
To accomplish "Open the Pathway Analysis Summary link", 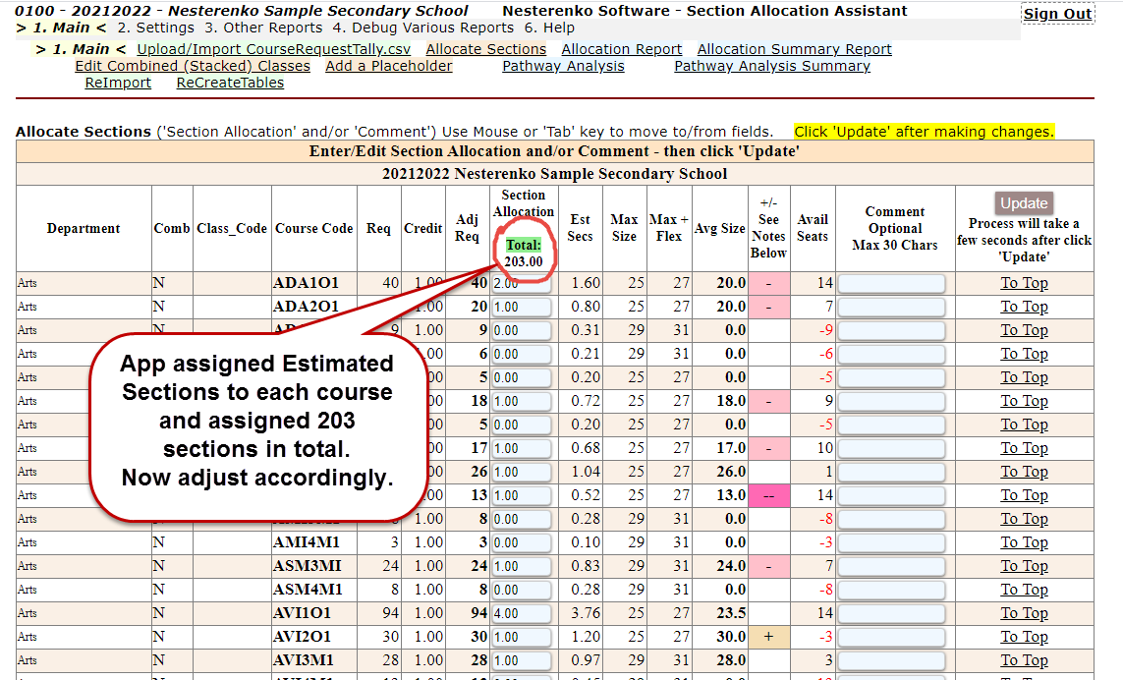I will tap(771, 66).
